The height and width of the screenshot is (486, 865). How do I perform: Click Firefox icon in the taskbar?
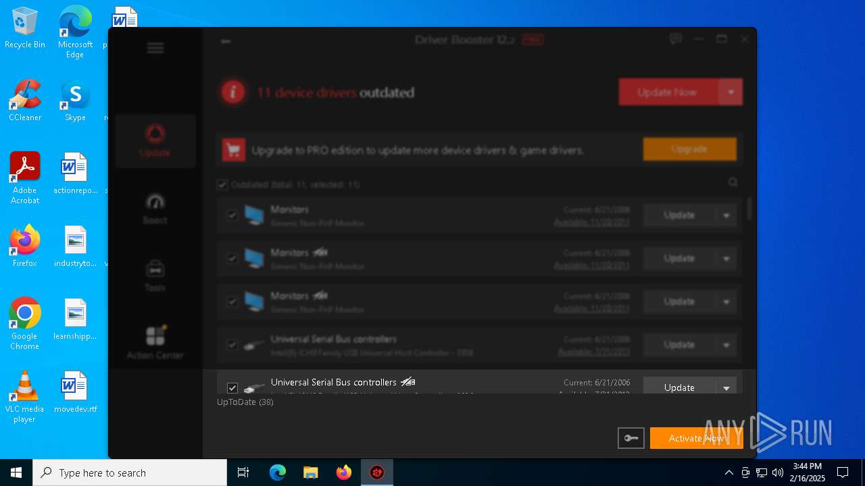tap(344, 473)
